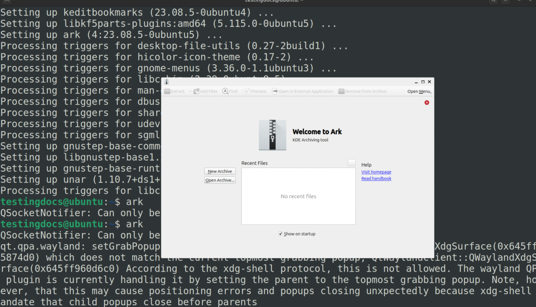The height and width of the screenshot is (307, 536).
Task: Click the New Archive button
Action: point(220,171)
